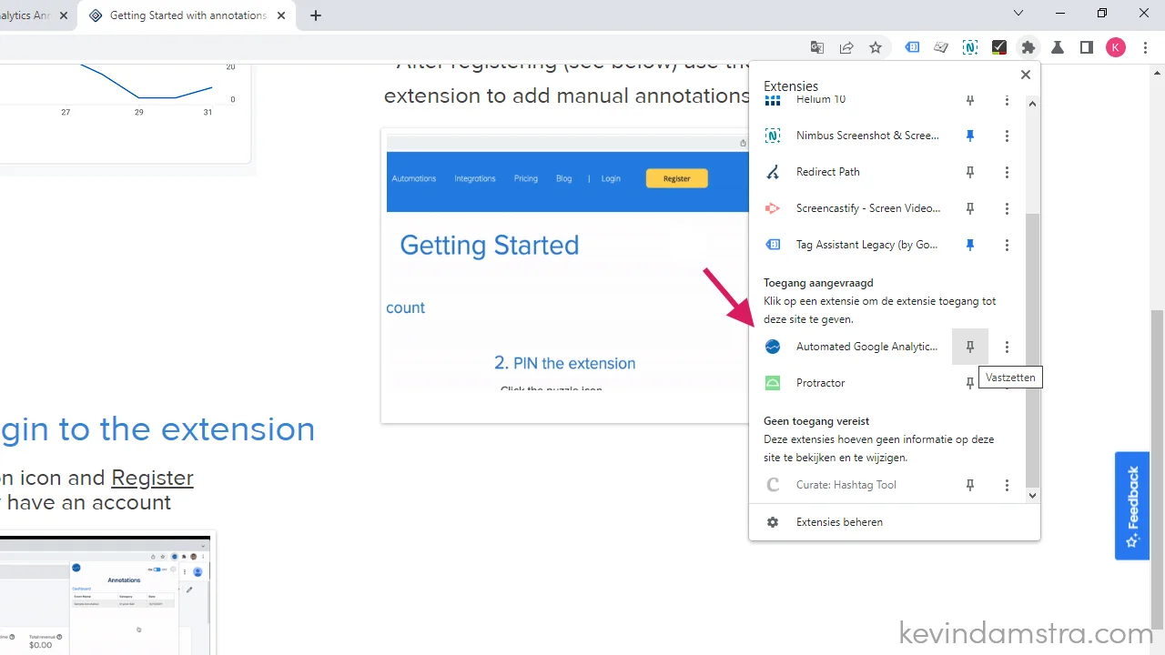The width and height of the screenshot is (1165, 655).
Task: Click the puzzle-piece Extensions button
Action: [1028, 47]
